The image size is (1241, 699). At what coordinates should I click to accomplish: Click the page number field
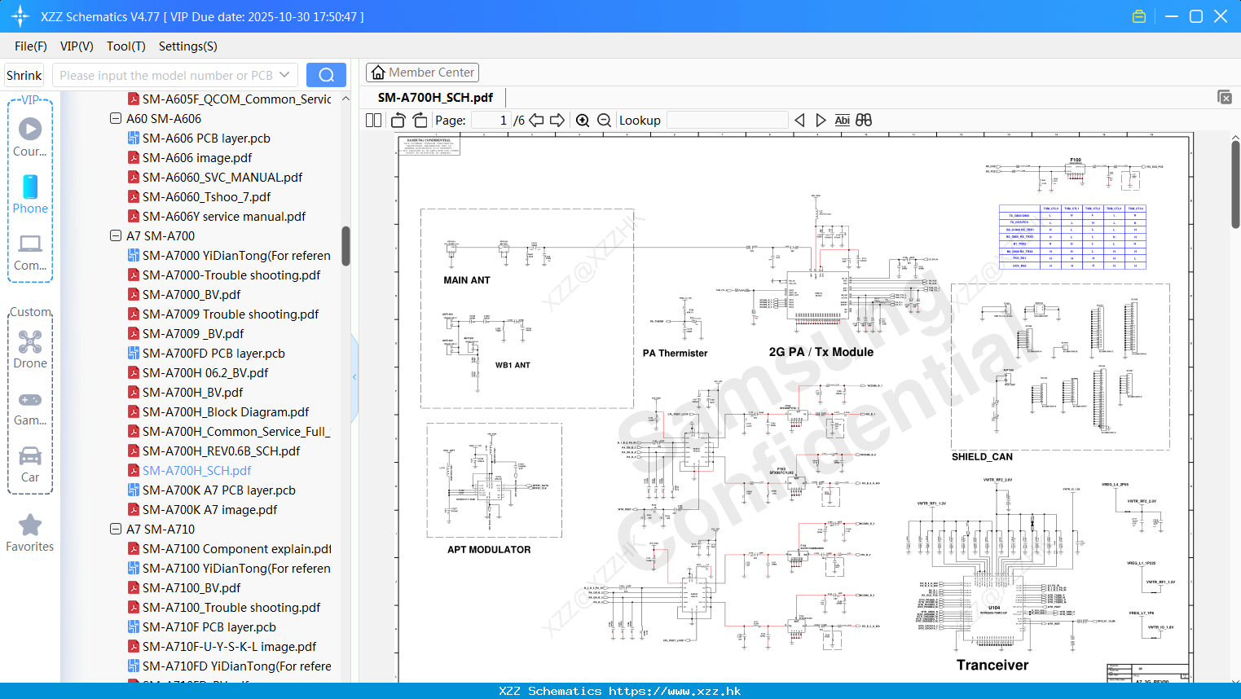(x=491, y=120)
